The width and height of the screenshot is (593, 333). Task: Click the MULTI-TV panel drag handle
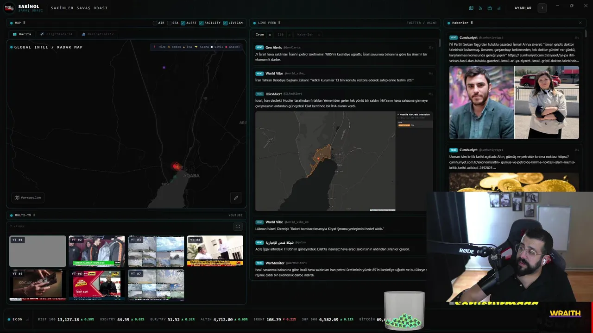point(34,215)
